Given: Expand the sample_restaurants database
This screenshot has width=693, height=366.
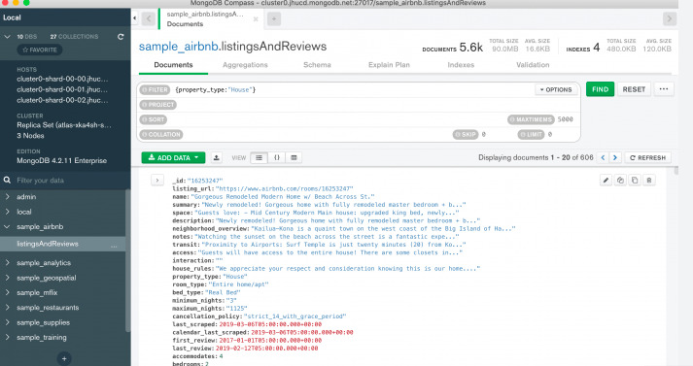Looking at the screenshot, I should [7, 308].
